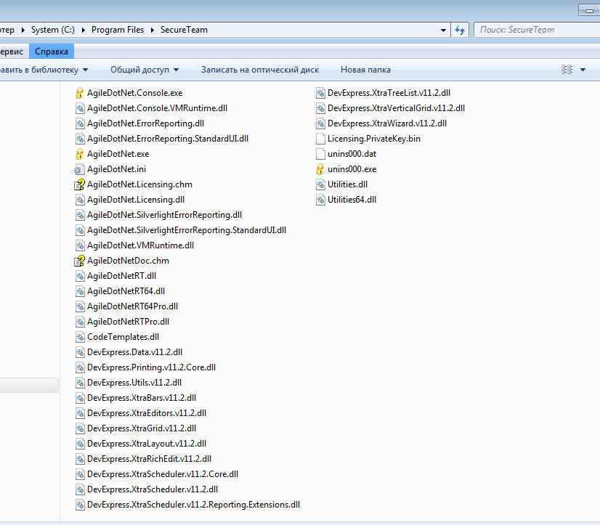
Task: Click the DevExpress.XtraGrid.v11.2.dll file icon
Action: click(x=80, y=428)
